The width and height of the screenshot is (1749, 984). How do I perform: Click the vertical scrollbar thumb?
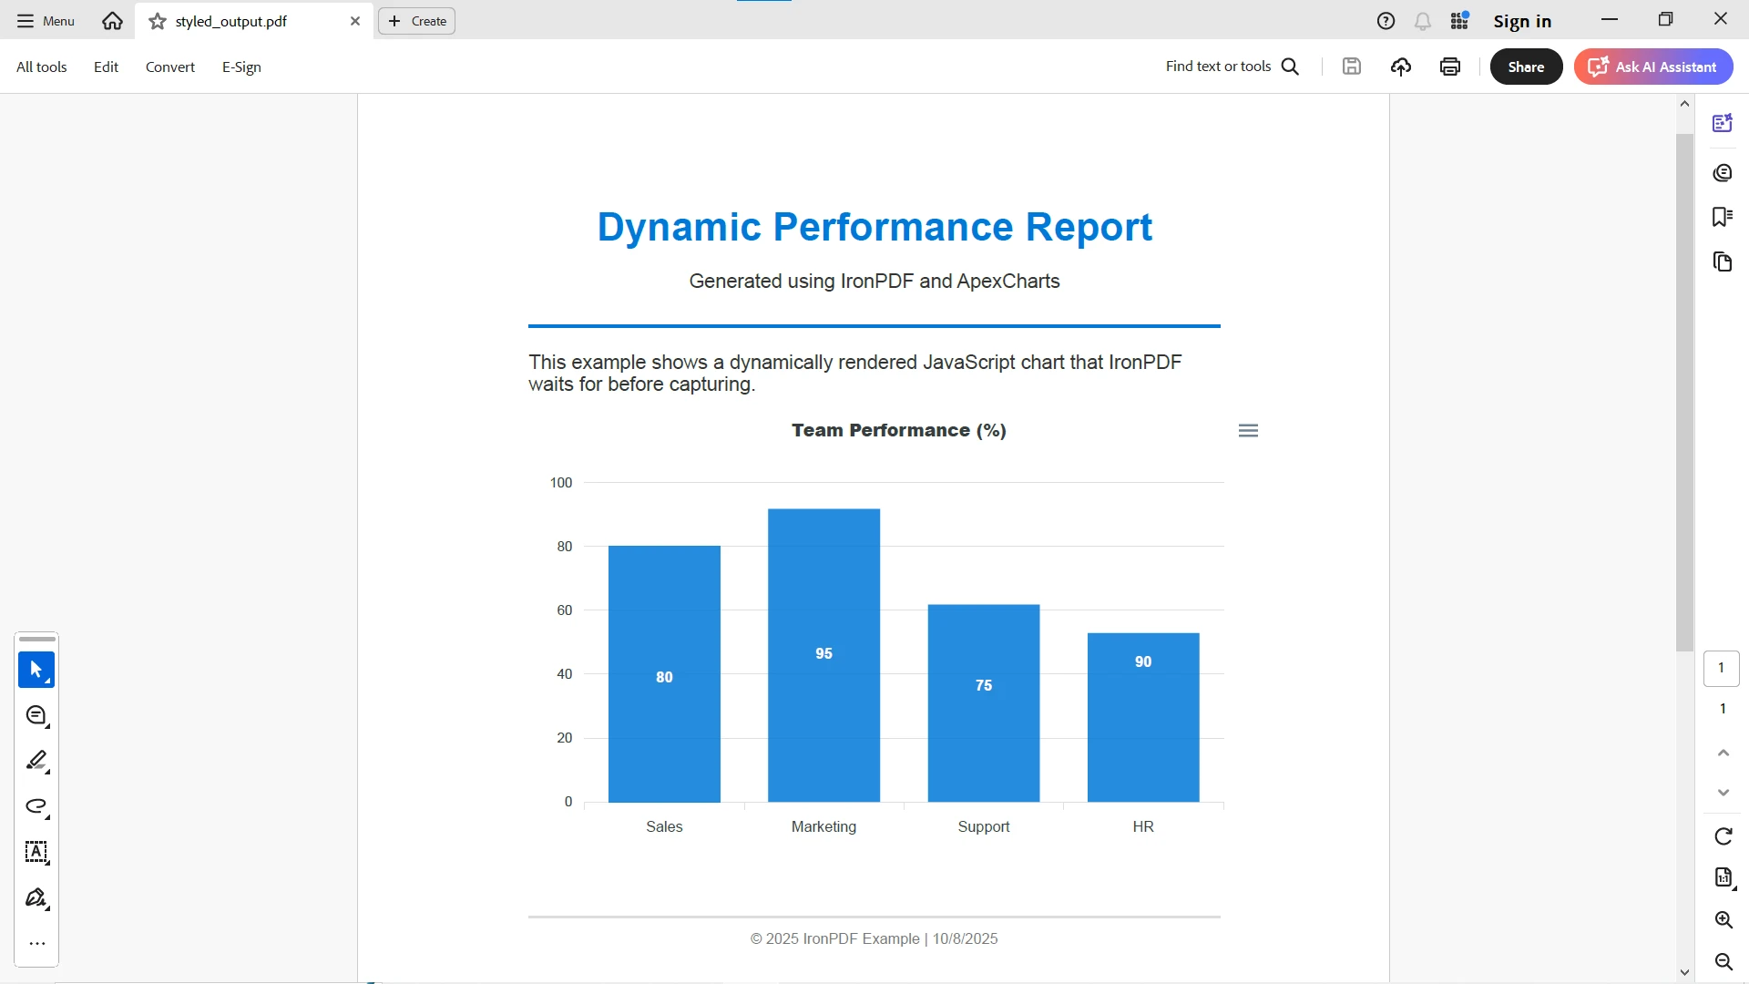(x=1684, y=392)
